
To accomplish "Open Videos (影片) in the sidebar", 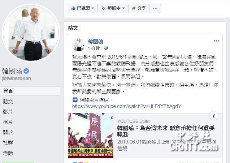I will coord(8,112).
